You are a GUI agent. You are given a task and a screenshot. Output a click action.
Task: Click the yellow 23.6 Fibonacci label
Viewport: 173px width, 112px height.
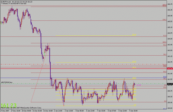coord(135,99)
